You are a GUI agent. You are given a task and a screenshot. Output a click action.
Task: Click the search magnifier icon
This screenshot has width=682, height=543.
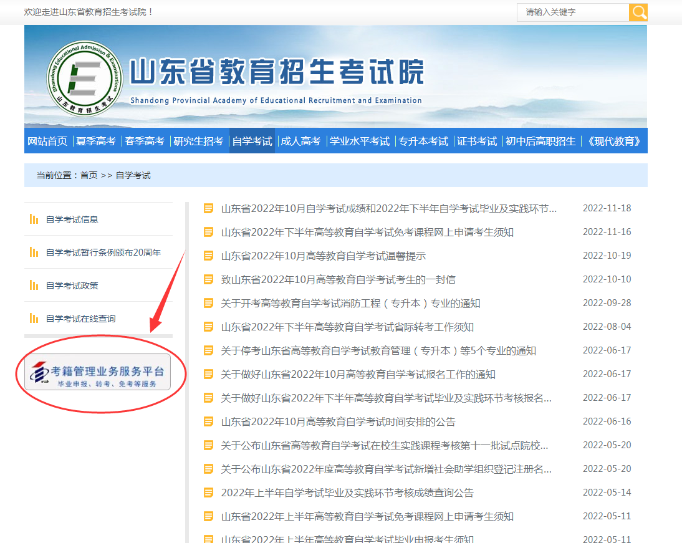(638, 12)
